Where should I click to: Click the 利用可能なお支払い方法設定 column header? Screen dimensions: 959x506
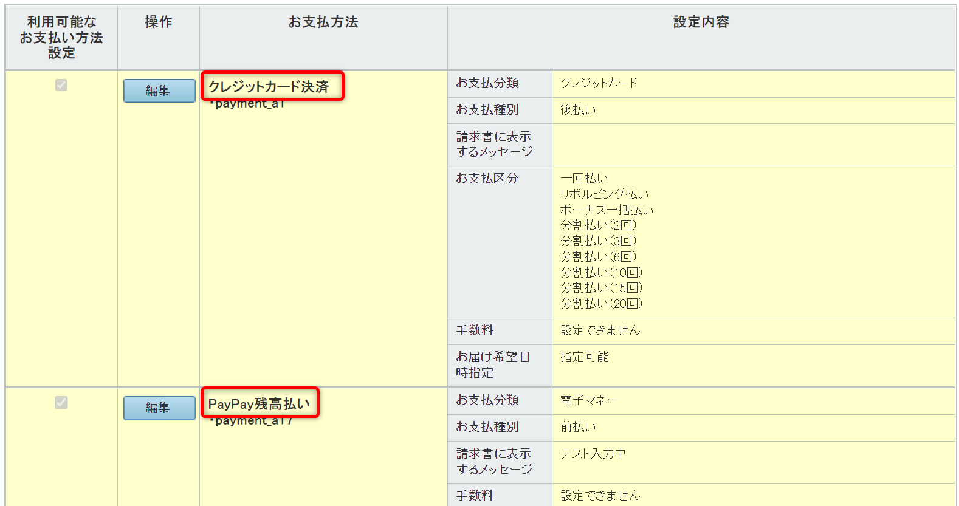point(61,38)
